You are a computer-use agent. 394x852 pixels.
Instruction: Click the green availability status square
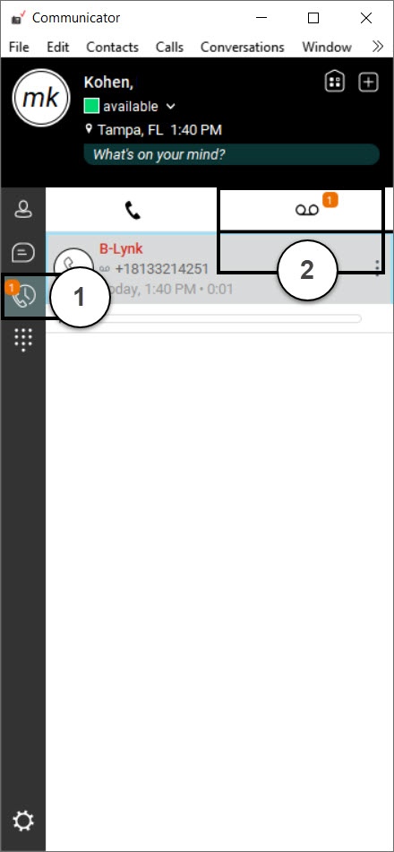coord(91,107)
